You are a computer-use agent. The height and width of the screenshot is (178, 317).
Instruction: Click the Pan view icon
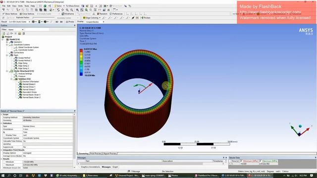(x=63, y=10)
